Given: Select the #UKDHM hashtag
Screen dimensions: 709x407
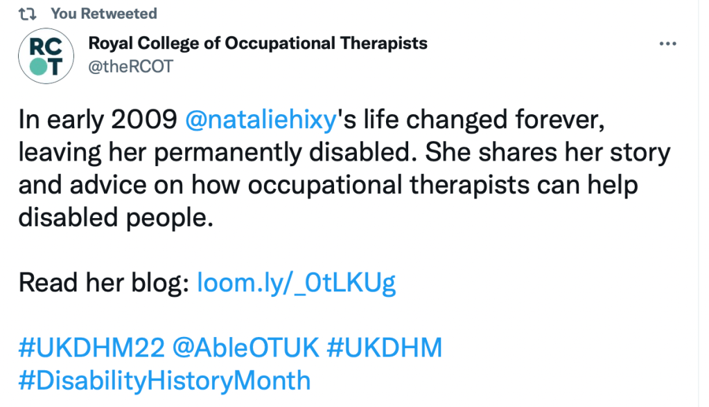Looking at the screenshot, I should tap(383, 347).
